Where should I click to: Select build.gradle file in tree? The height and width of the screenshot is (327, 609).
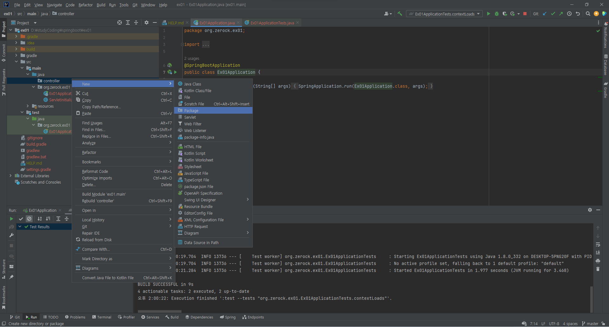tap(36, 144)
